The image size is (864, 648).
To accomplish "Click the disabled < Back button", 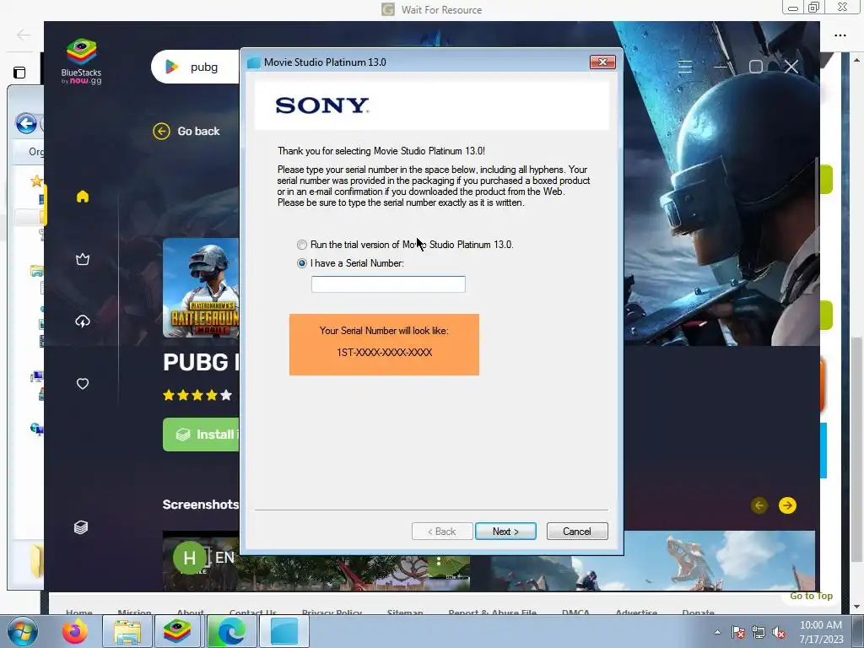I will click(442, 532).
